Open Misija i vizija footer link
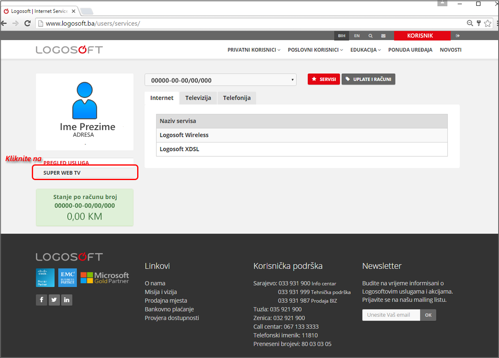Image resolution: width=499 pixels, height=358 pixels. 161,292
